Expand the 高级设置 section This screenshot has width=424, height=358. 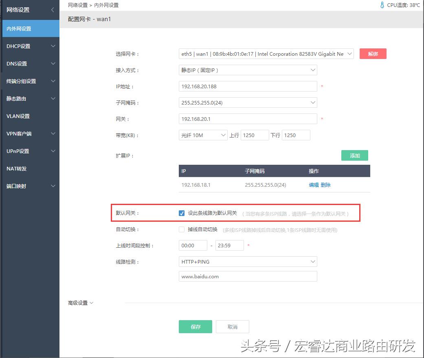click(80, 303)
